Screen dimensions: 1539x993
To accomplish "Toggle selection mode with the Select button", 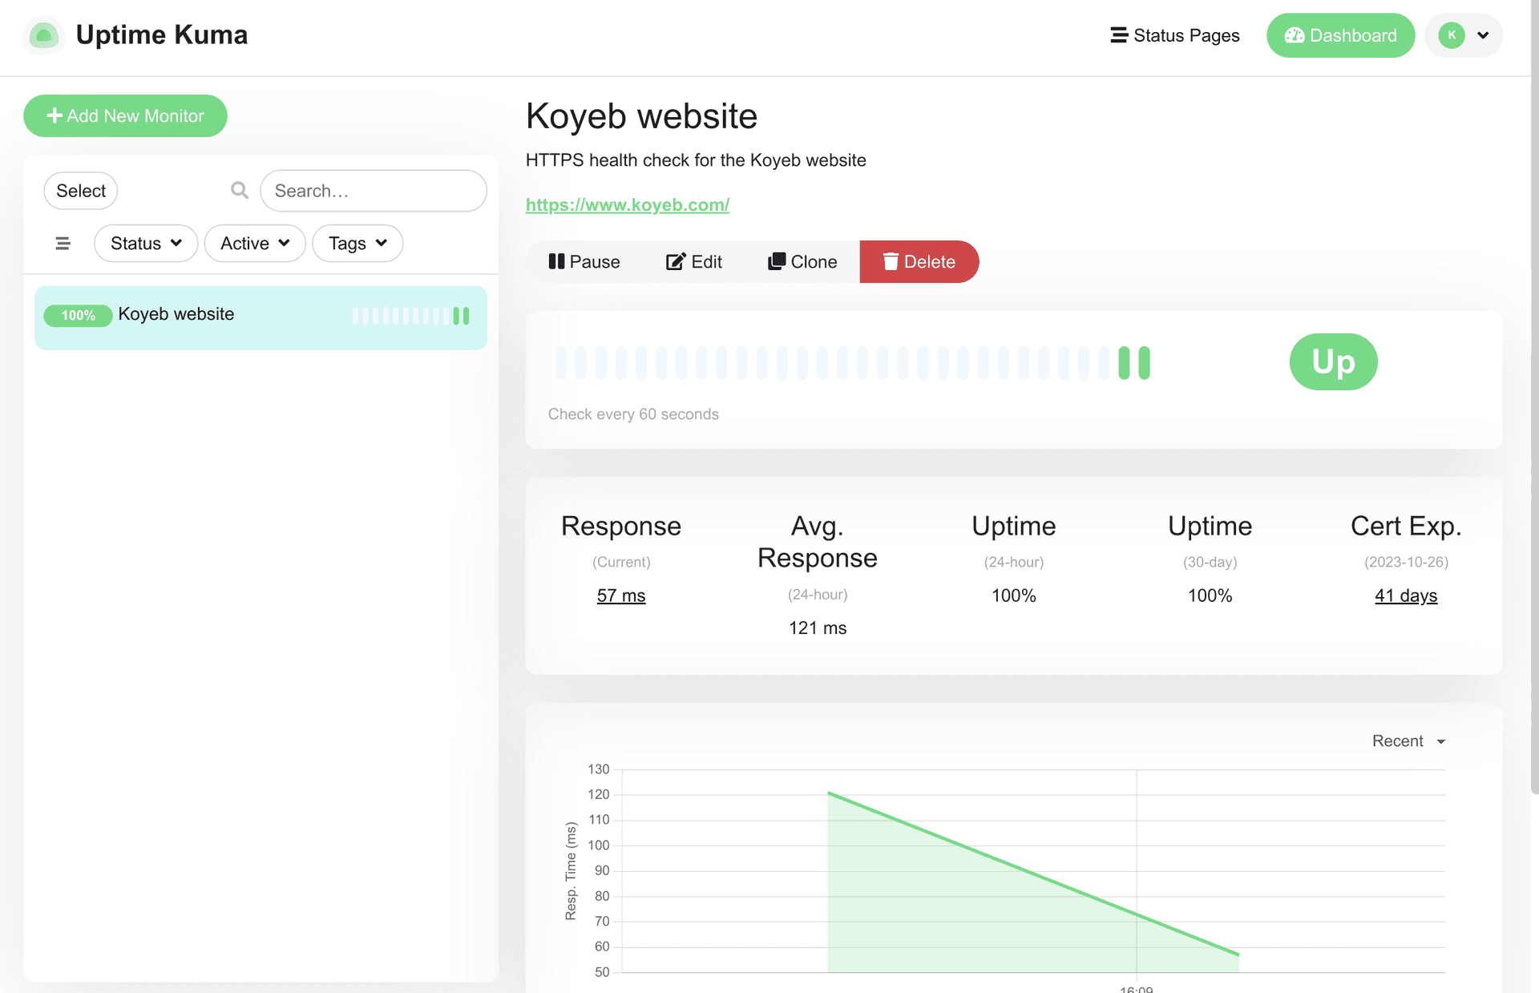I will tap(80, 190).
